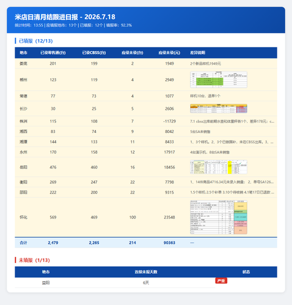
Task: Click the value 476 in 岳阳 row
Action: (x=53, y=167)
